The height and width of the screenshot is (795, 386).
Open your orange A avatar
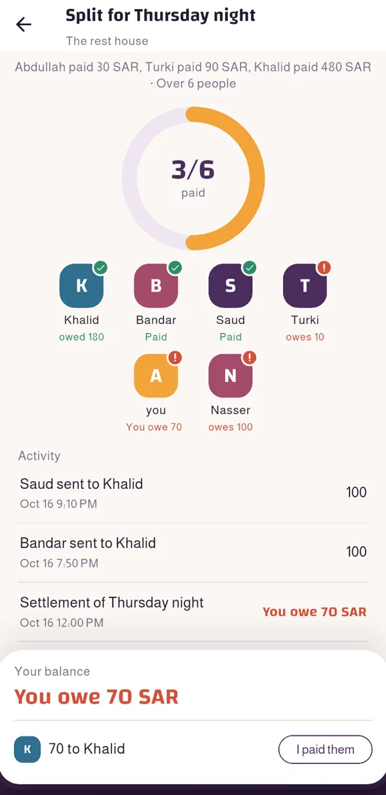coord(156,376)
